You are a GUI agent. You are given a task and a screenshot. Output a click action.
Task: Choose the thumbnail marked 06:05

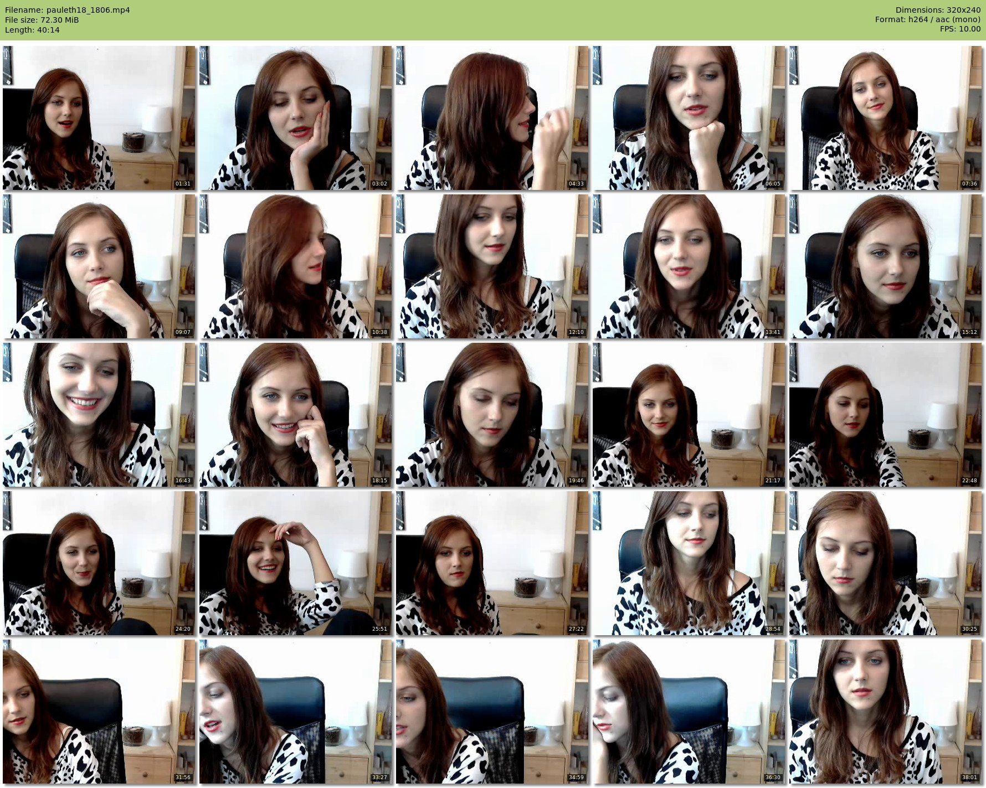(689, 118)
